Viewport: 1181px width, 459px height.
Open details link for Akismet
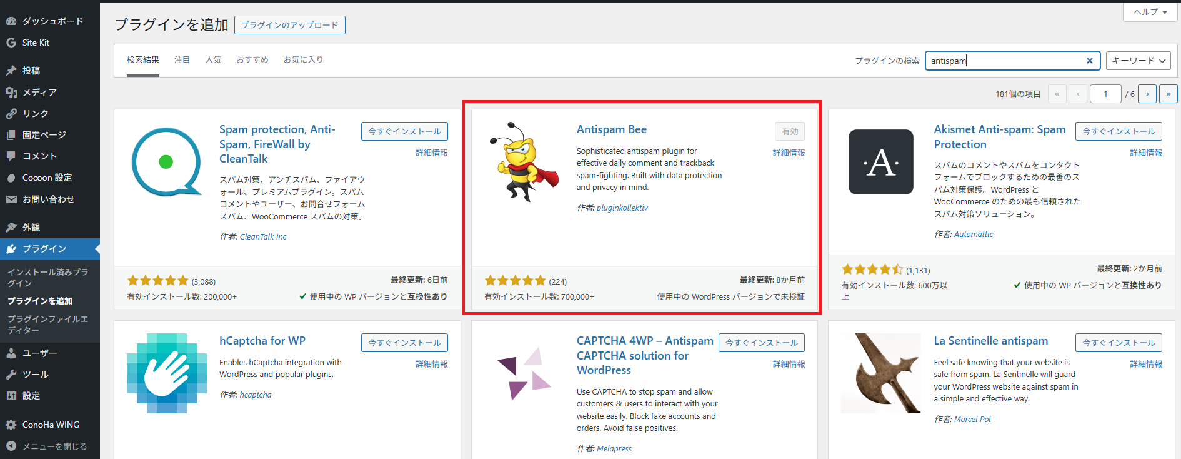click(x=1146, y=153)
